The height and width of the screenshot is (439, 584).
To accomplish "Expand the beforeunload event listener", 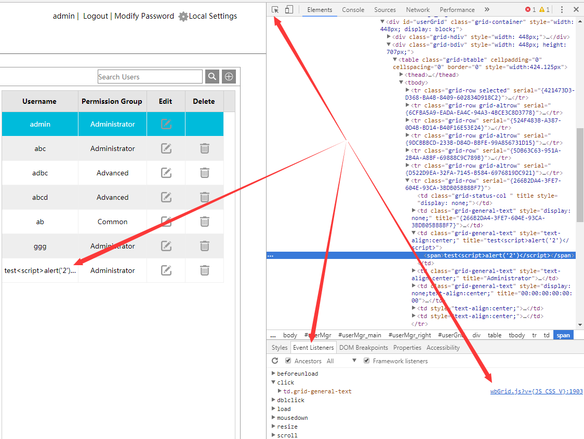I will [x=273, y=373].
